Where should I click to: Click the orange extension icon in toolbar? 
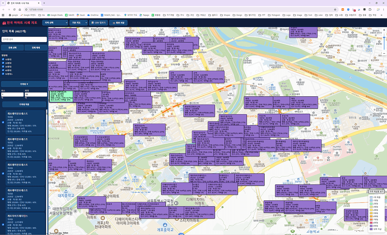tap(343, 9)
